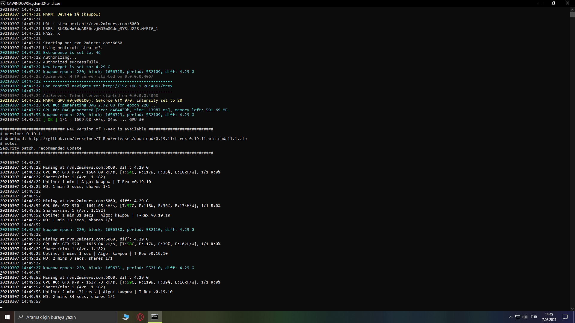Click the 1626.04 kH/s GPU line
The width and height of the screenshot is (575, 323).
pos(110,244)
